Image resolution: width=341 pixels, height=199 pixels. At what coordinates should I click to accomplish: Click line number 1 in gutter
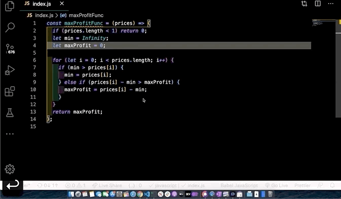35,23
